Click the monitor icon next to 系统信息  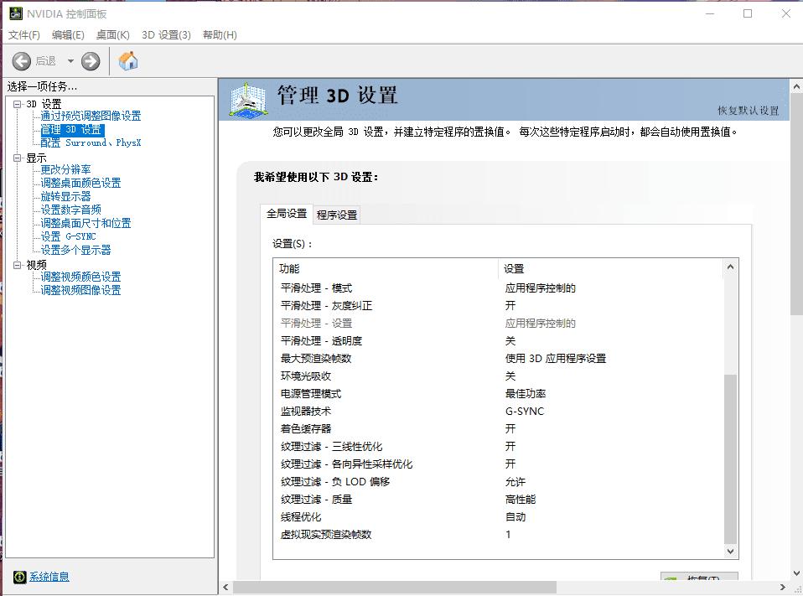pos(18,577)
